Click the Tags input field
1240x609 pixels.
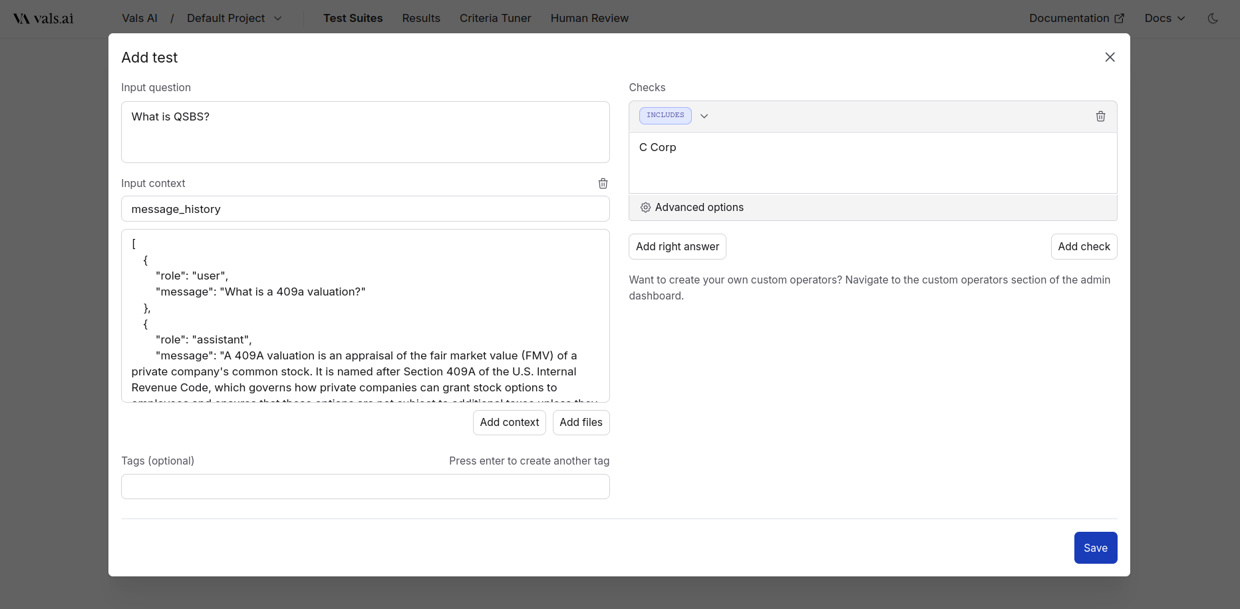[x=365, y=487]
